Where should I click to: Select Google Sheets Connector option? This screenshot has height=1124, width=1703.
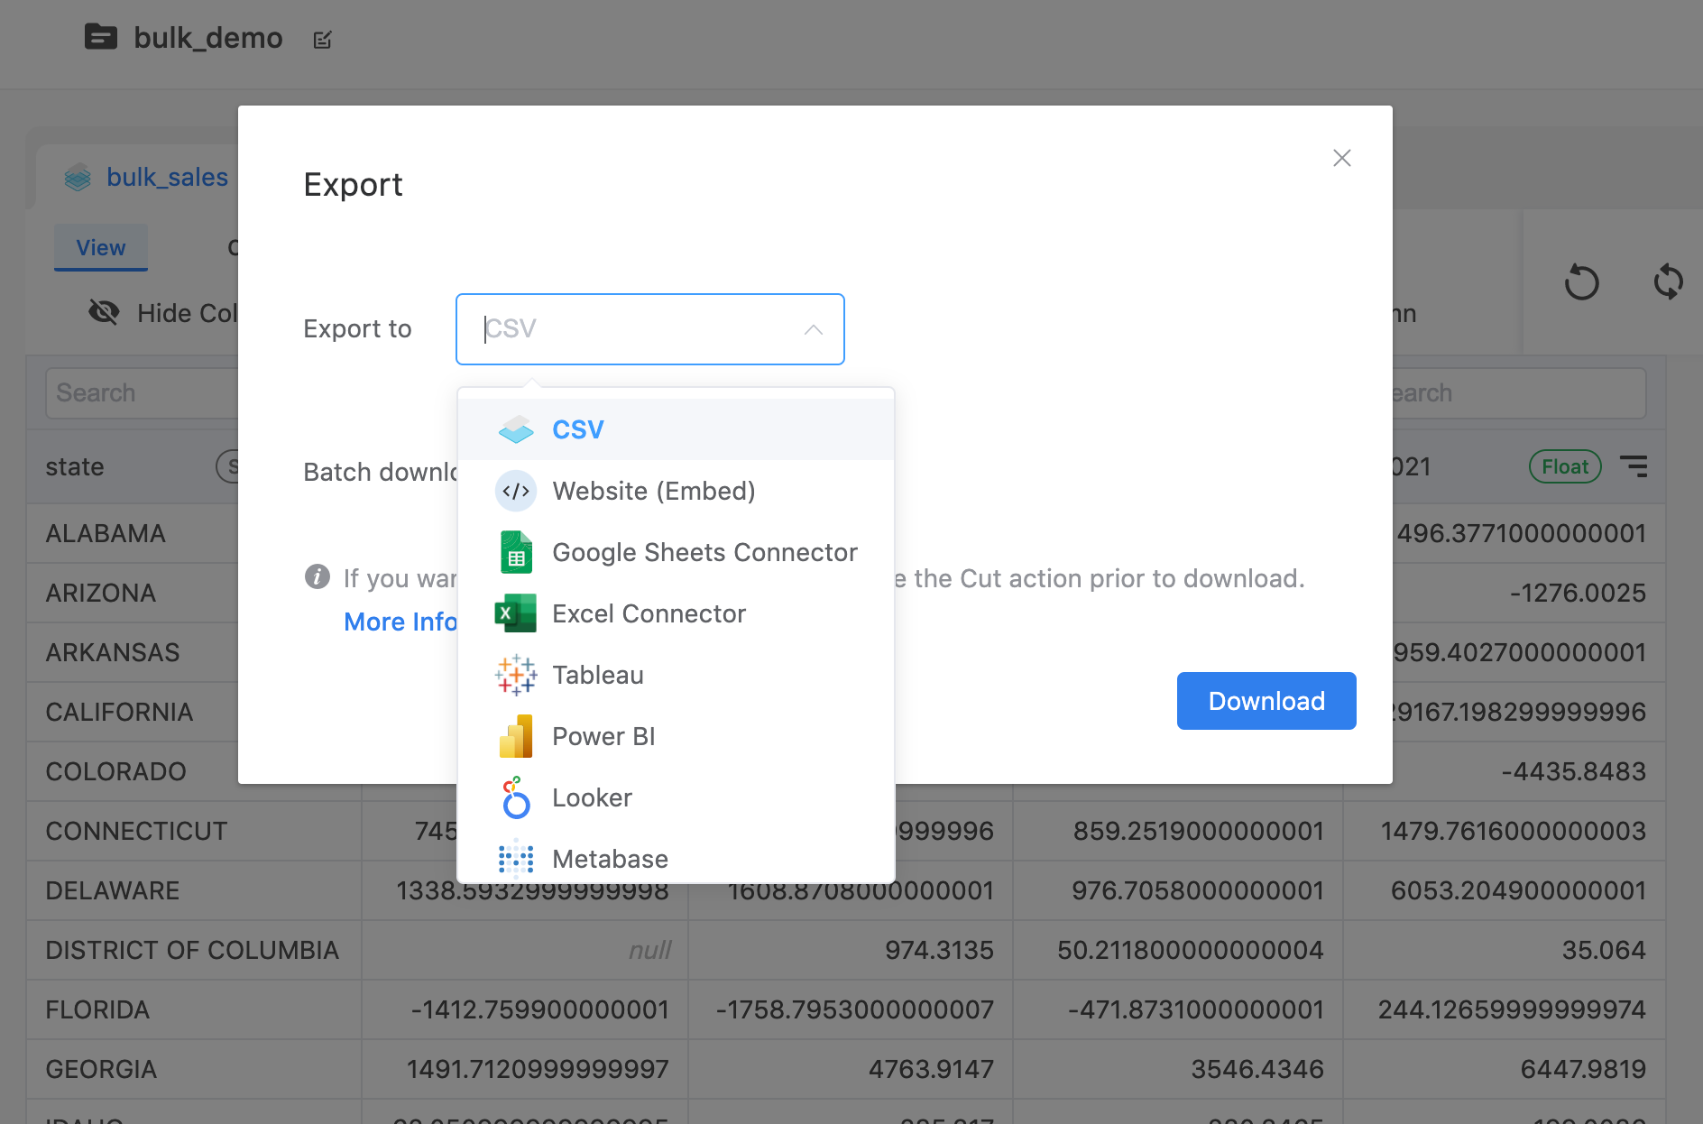pyautogui.click(x=676, y=552)
